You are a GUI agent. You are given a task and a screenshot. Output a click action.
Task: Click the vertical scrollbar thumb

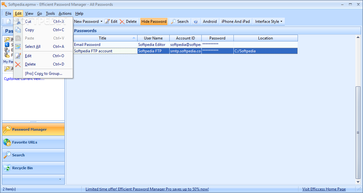358,133
